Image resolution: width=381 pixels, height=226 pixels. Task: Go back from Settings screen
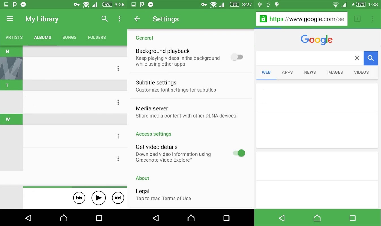(x=137, y=19)
